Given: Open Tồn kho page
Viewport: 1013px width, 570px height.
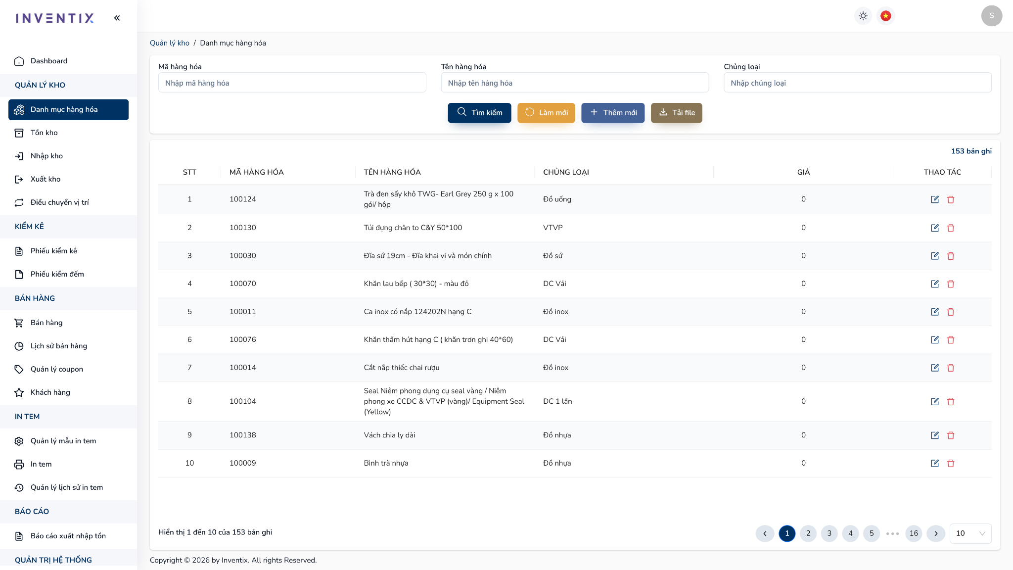Looking at the screenshot, I should [x=68, y=133].
